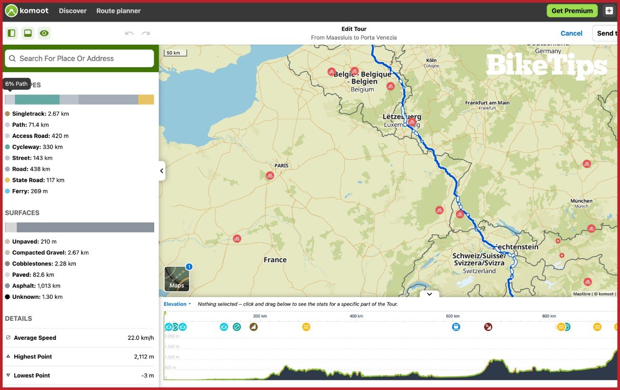Click the Cobblestones: 2.28 km entry
The image size is (620, 390).
pos(41,264)
